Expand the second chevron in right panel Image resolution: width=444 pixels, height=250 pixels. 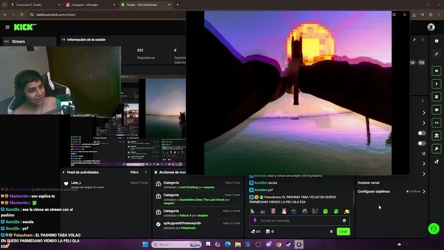(x=424, y=123)
